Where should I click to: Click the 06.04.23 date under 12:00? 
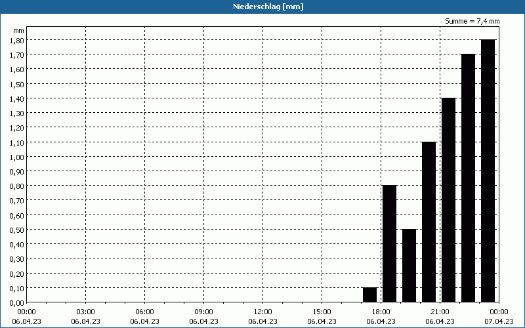[263, 321]
